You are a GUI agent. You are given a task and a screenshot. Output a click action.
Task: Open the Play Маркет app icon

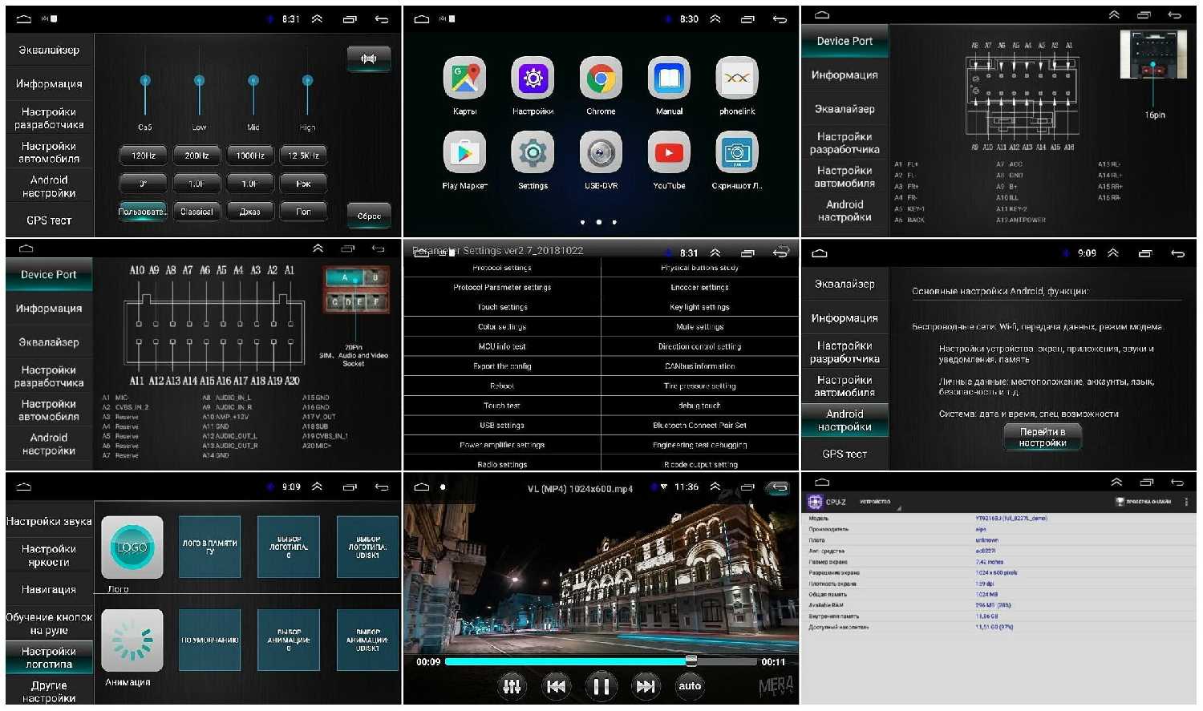(x=464, y=152)
